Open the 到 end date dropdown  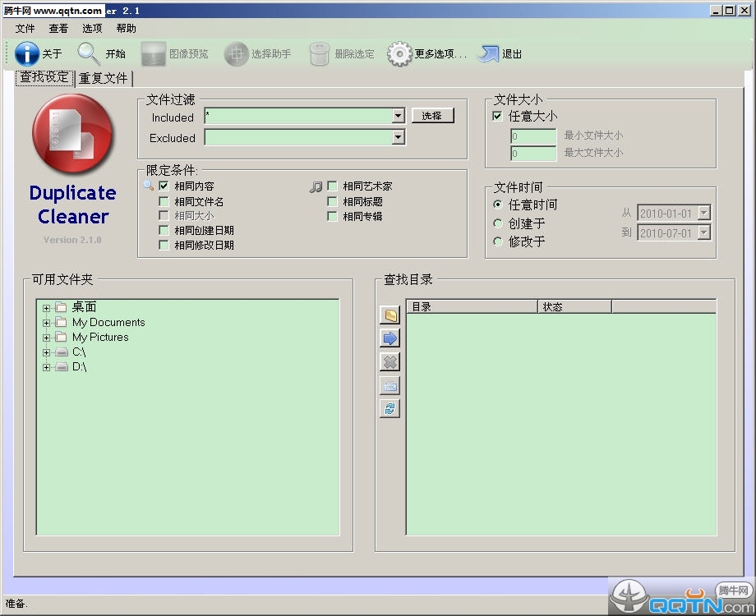(x=704, y=232)
